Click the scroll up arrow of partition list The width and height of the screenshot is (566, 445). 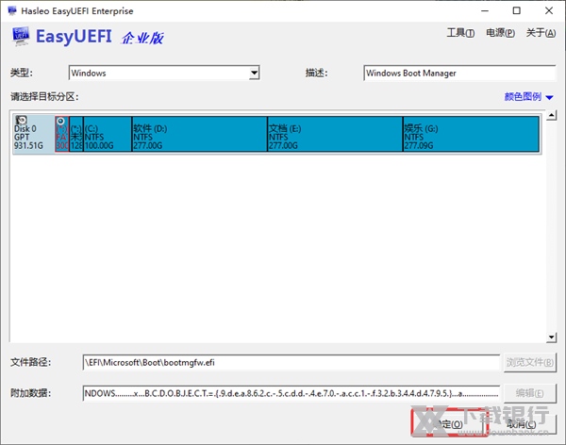pyautogui.click(x=552, y=115)
